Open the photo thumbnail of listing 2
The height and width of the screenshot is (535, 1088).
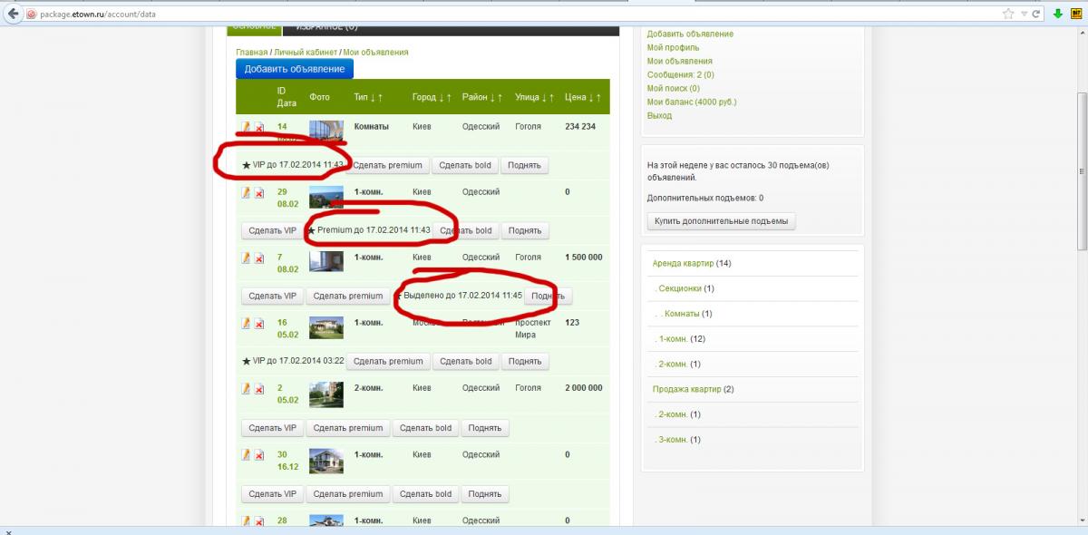point(325,394)
